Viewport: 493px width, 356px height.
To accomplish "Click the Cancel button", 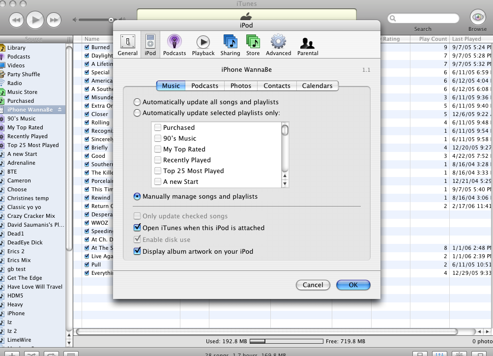I will [x=313, y=285].
